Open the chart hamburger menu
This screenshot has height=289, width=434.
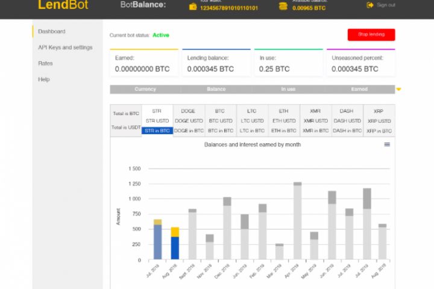tap(387, 144)
